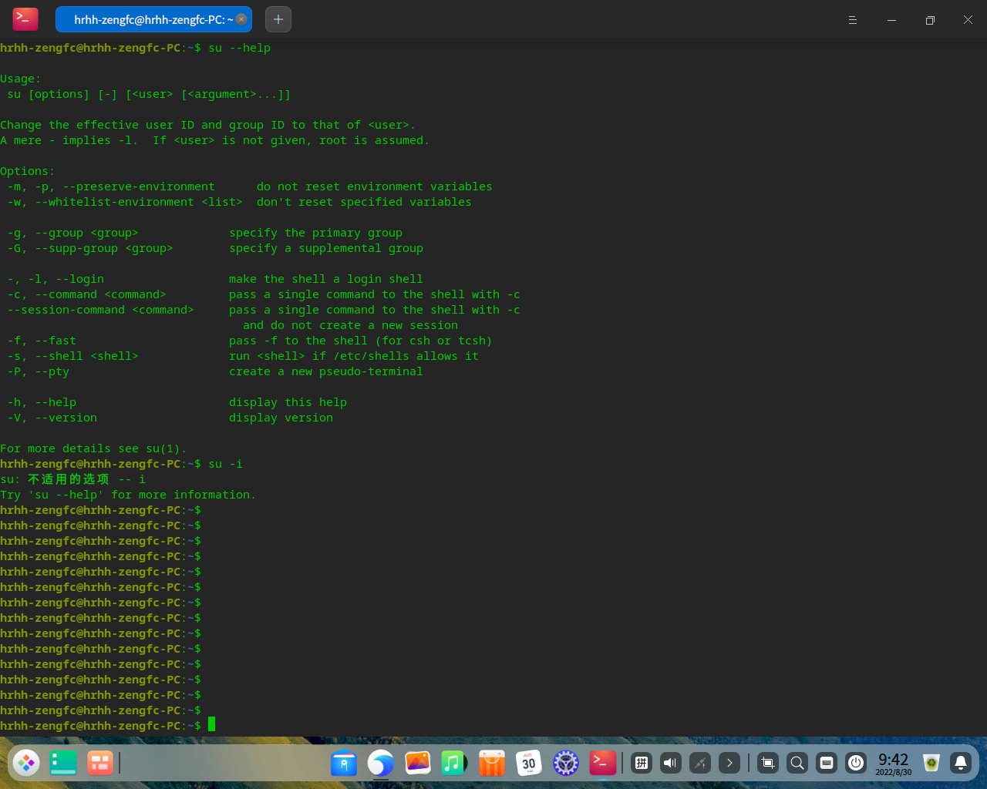Launch the file manager from dock
Image resolution: width=987 pixels, height=789 pixels.
(344, 763)
